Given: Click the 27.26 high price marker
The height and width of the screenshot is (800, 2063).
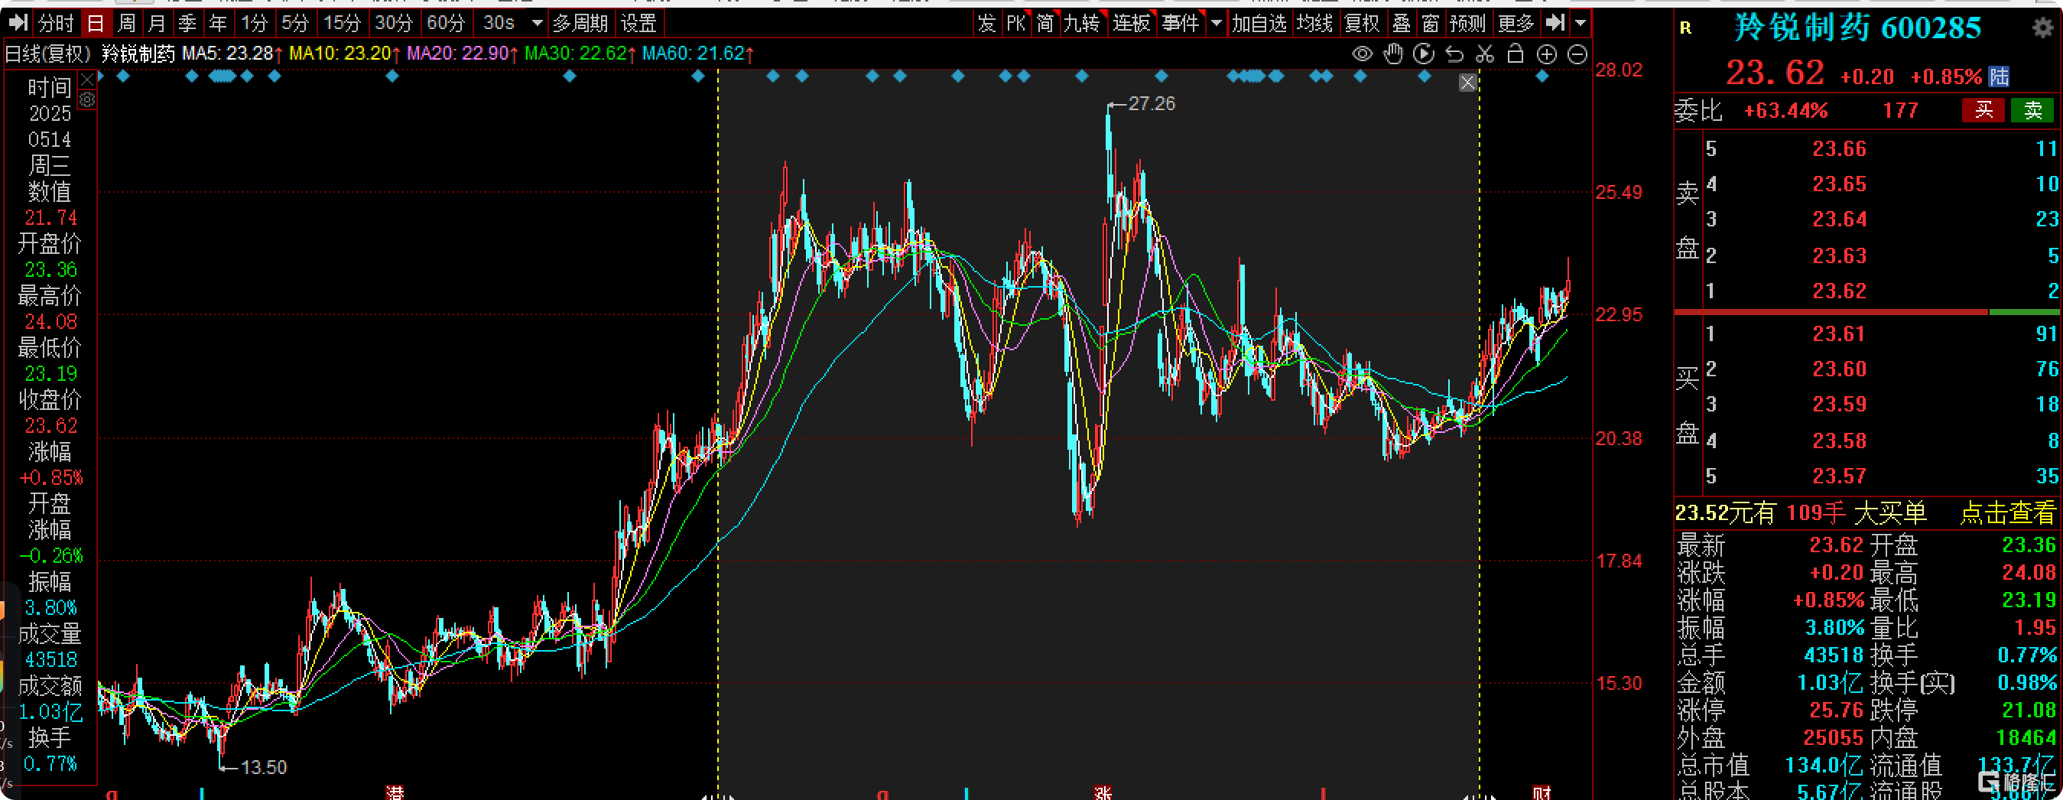Looking at the screenshot, I should tap(1151, 103).
